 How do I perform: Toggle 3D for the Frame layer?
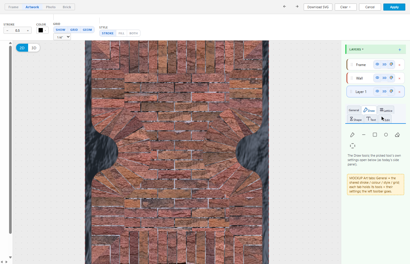tap(384, 64)
